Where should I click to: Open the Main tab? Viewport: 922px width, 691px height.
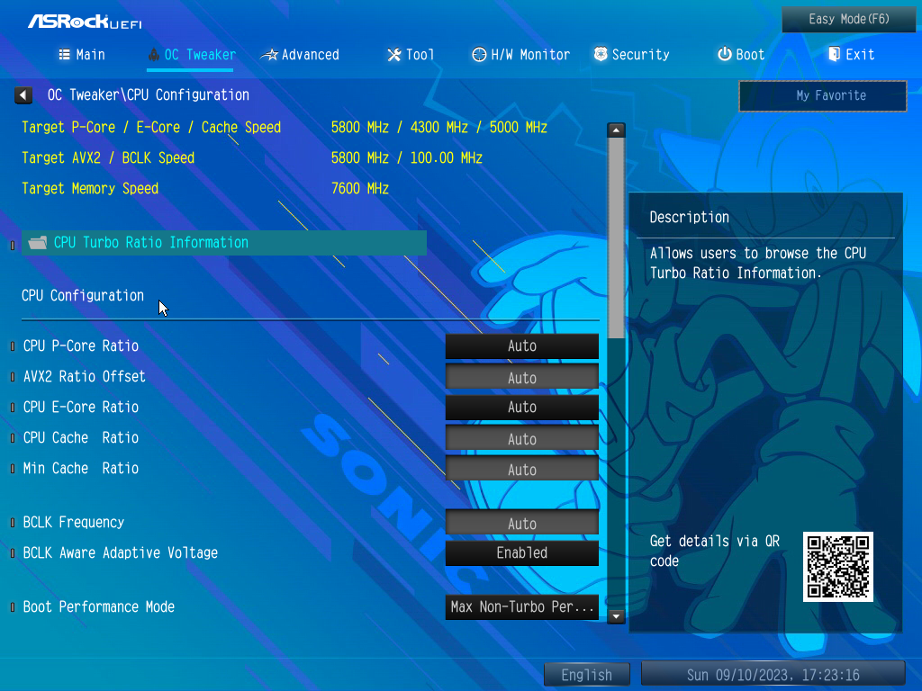(82, 55)
